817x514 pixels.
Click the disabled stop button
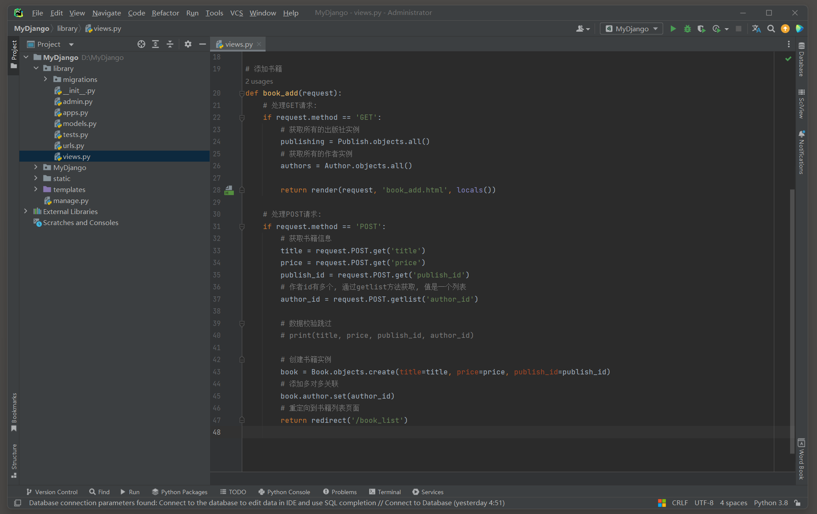pyautogui.click(x=739, y=29)
